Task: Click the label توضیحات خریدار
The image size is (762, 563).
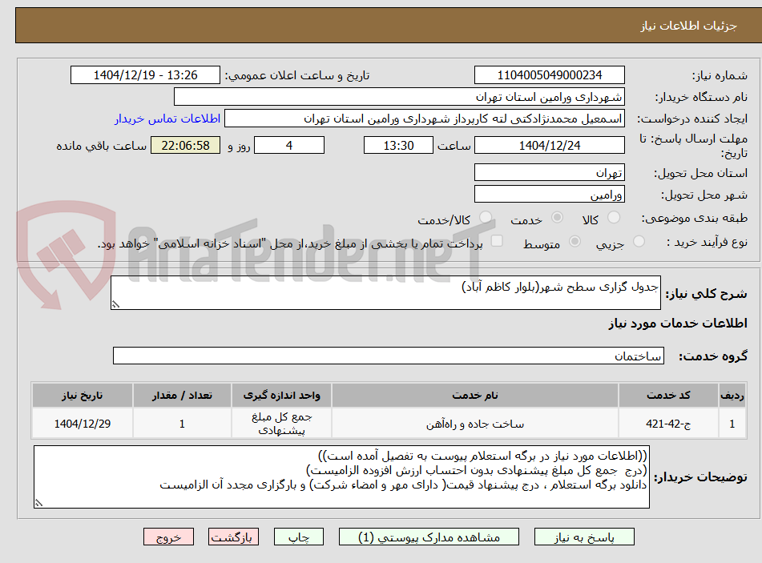Action: [x=700, y=477]
